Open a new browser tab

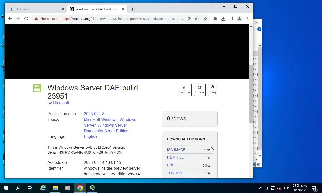tap(133, 9)
